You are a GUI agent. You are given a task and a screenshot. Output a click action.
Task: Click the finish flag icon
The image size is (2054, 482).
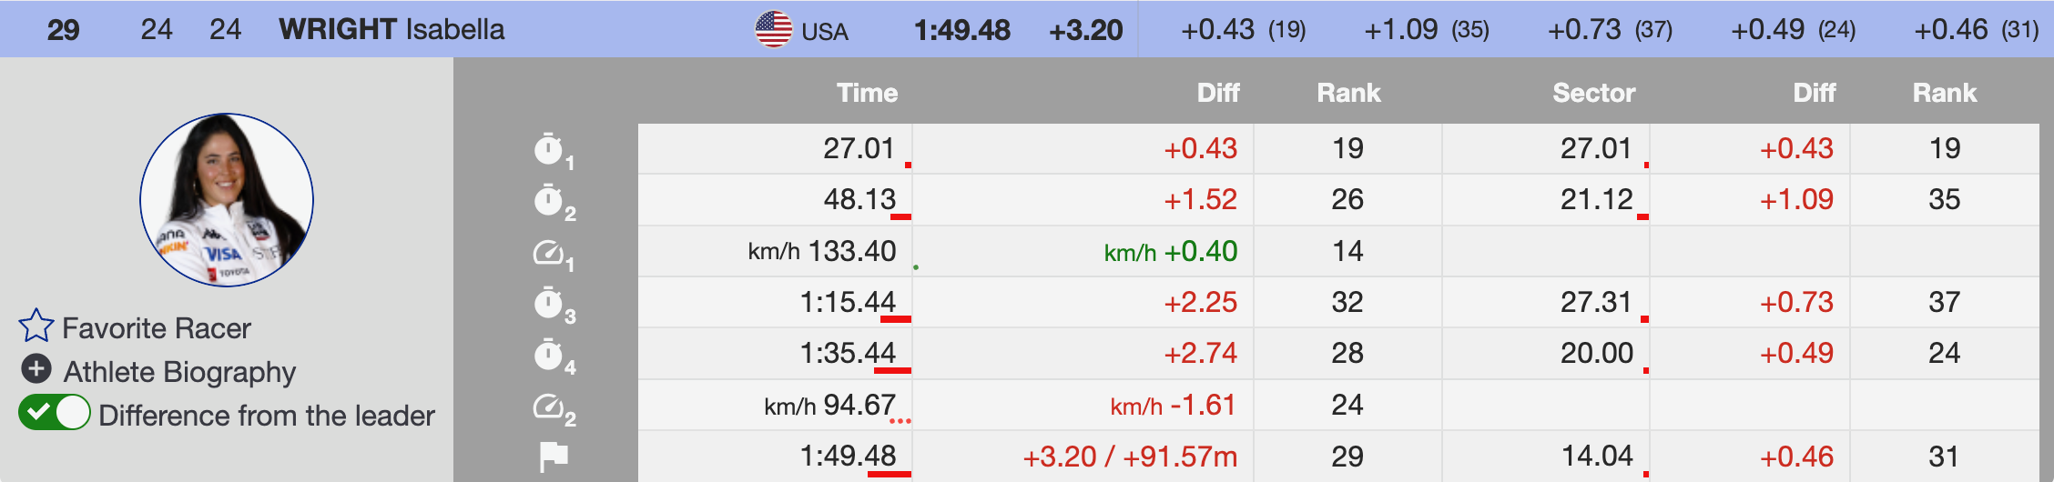[553, 456]
